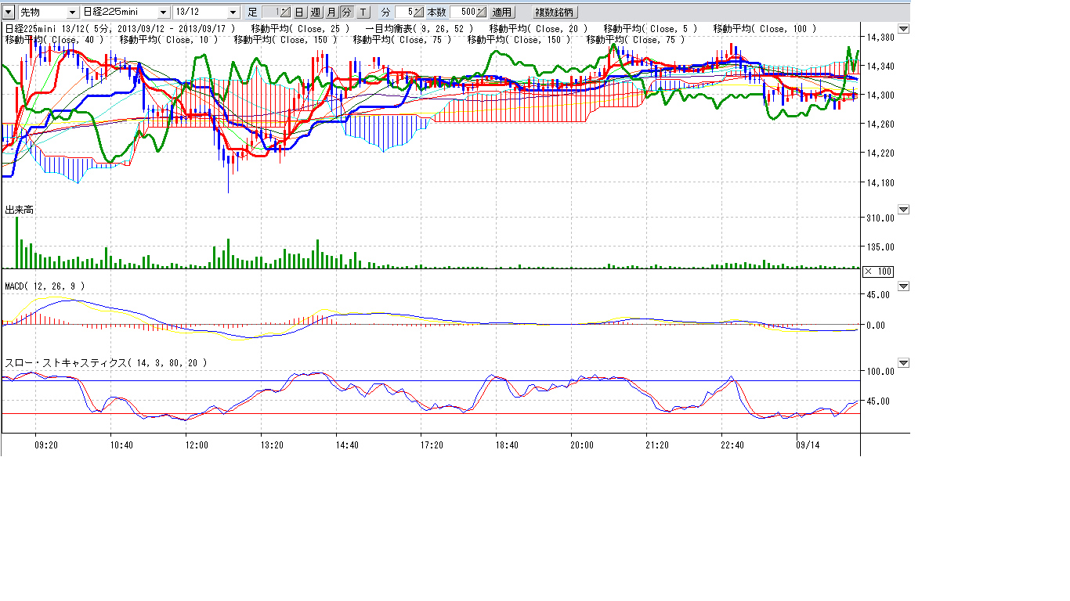Click the 本数 bar count input field

(461, 13)
